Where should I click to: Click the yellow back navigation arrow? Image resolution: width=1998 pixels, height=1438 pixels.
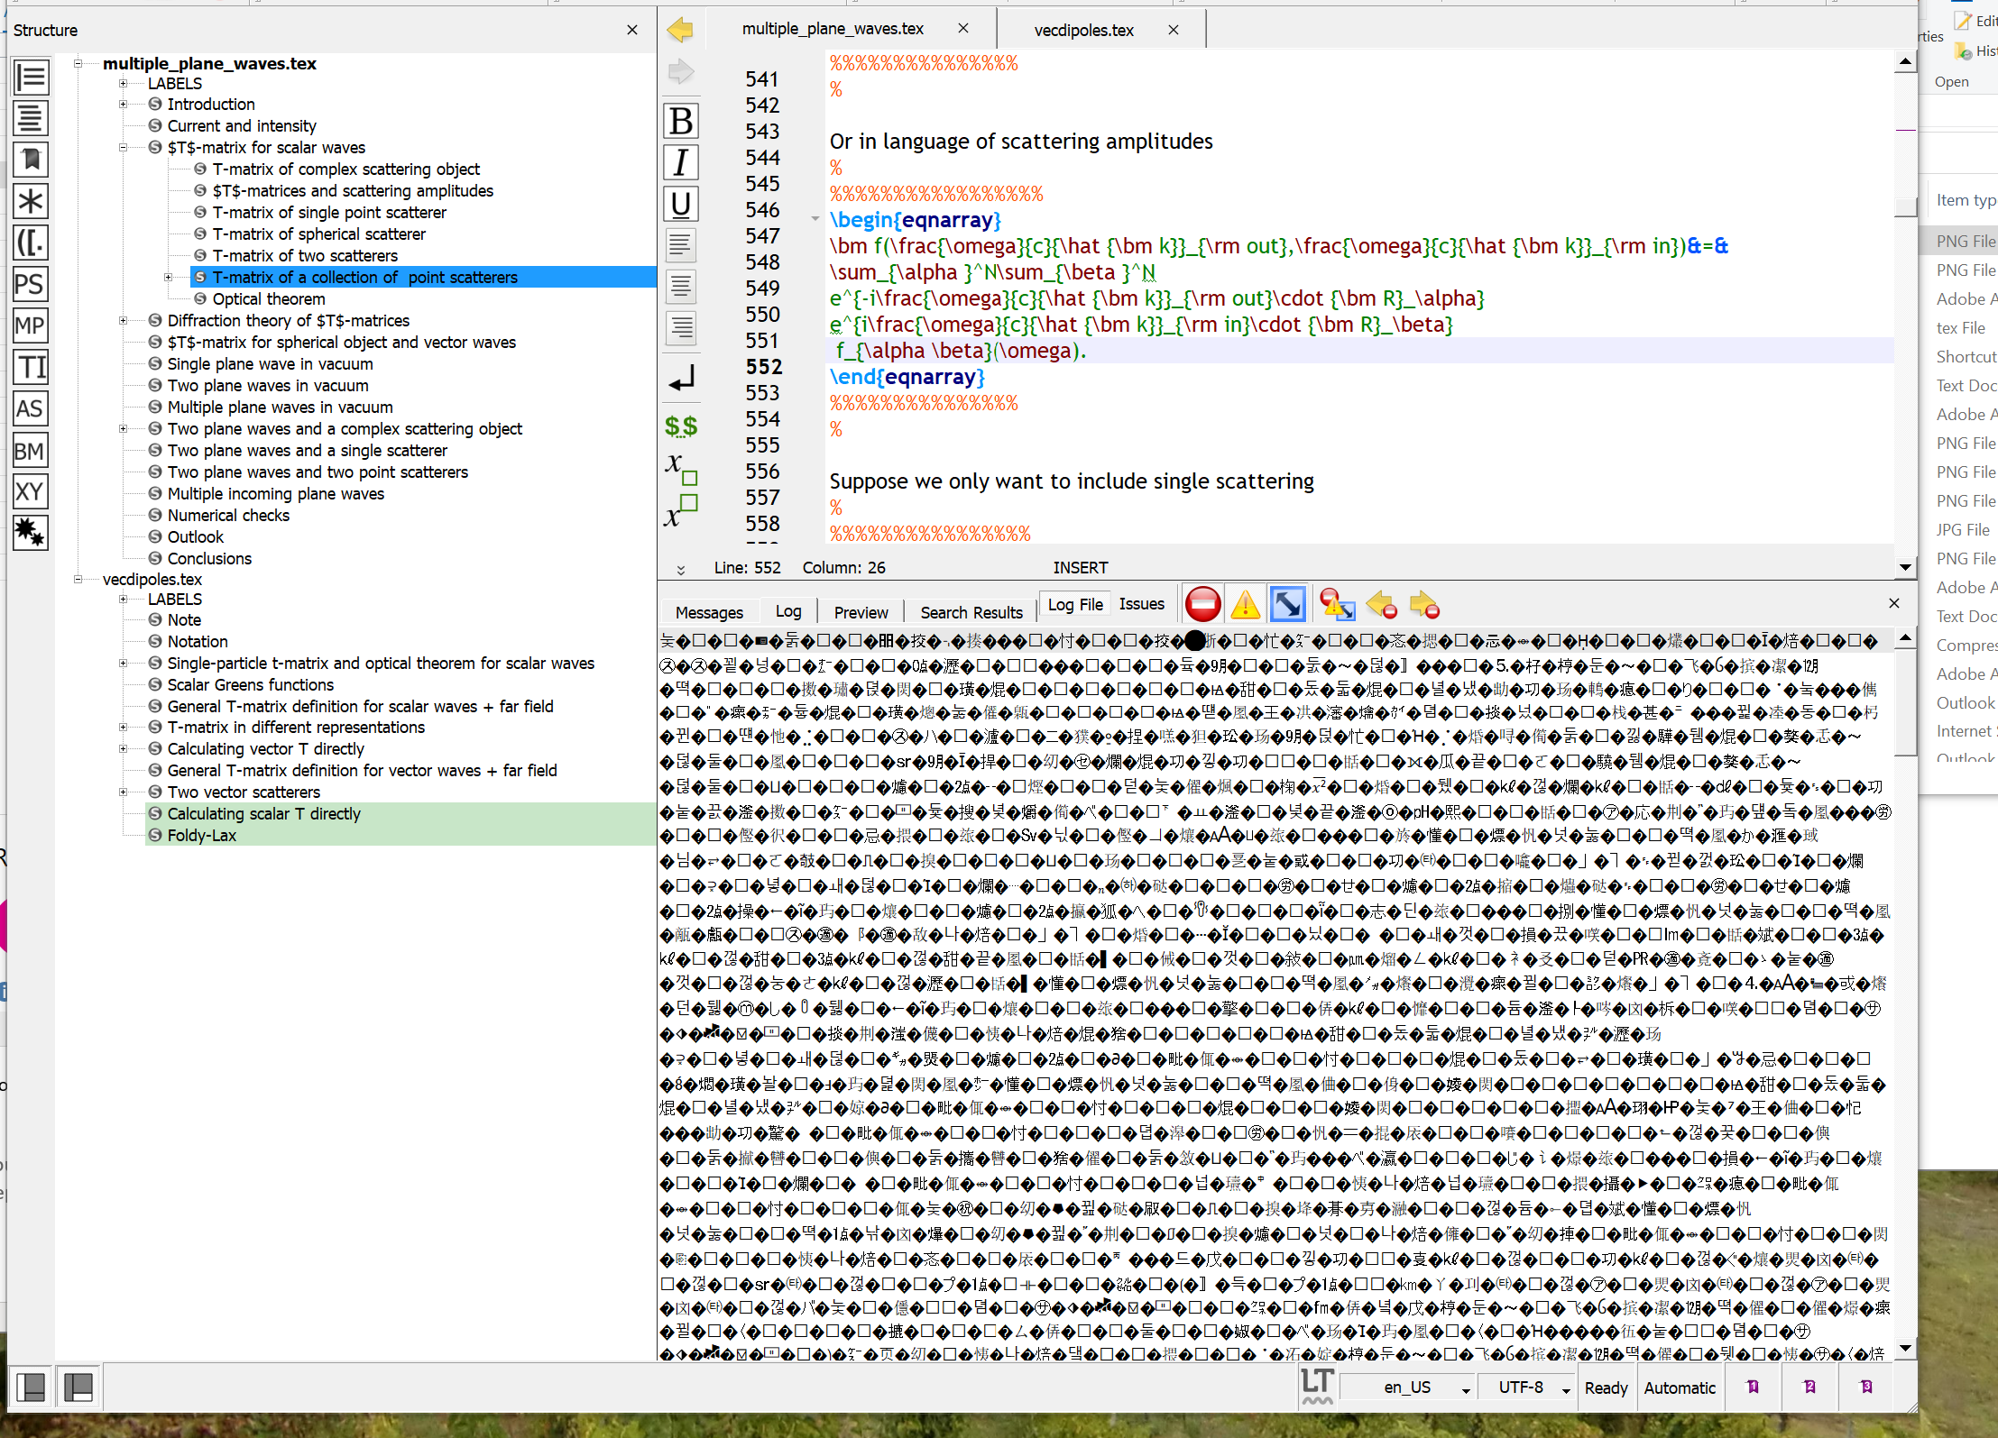click(680, 30)
